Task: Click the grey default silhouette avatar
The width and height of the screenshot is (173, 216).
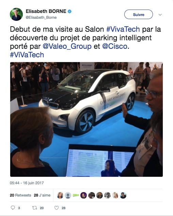Action: point(68,195)
